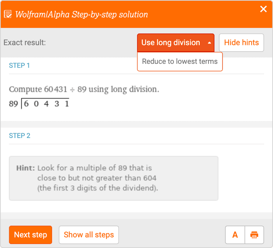Click the step-by-step checklist icon in header
273x248 pixels.
[7, 15]
